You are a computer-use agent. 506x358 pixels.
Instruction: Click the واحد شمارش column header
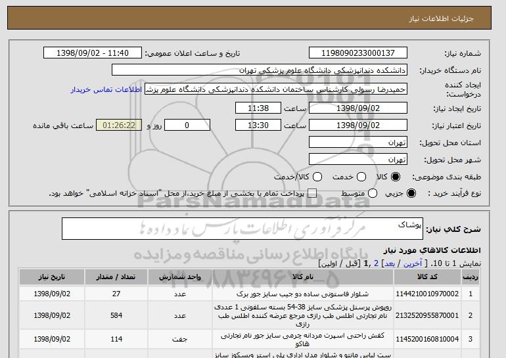(180, 277)
